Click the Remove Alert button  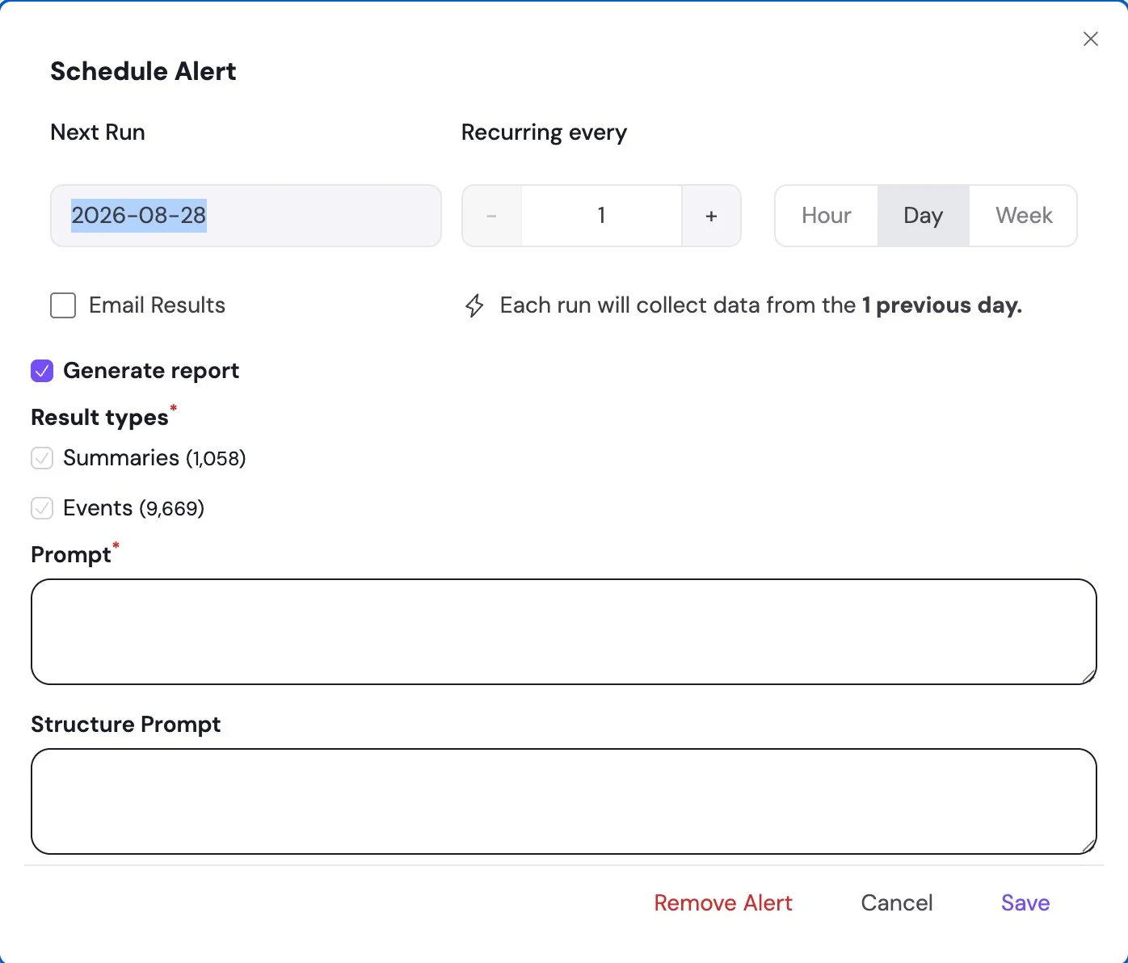tap(723, 903)
